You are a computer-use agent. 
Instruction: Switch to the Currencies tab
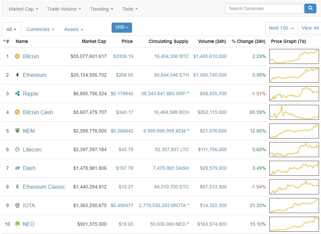[40, 29]
